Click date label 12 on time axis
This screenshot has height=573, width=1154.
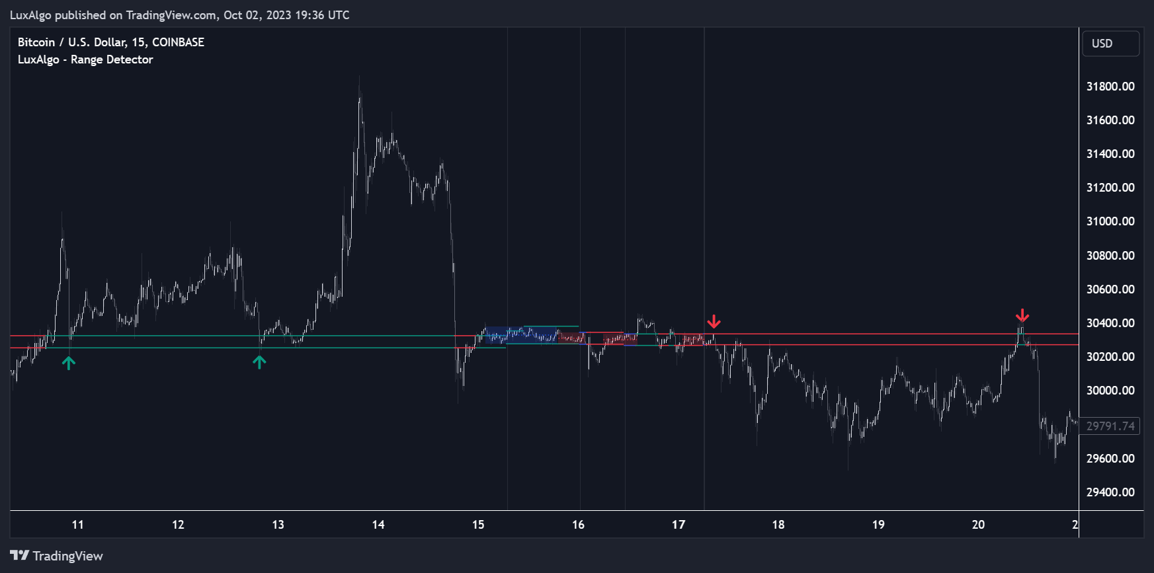click(x=178, y=525)
